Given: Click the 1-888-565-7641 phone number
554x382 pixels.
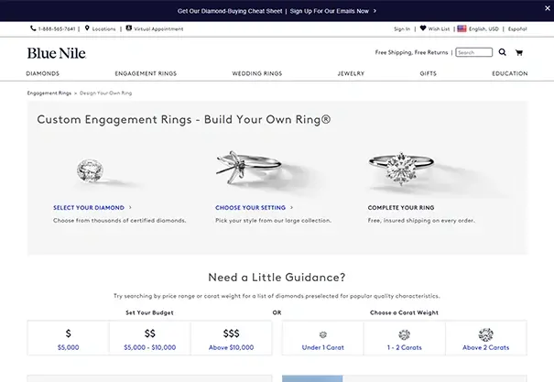Looking at the screenshot, I should (x=57, y=29).
